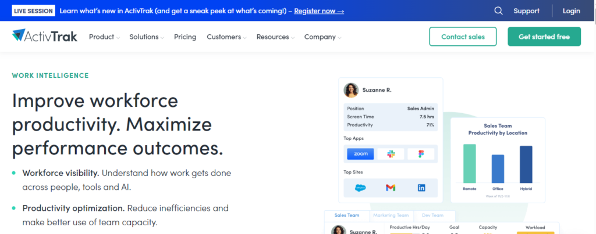Click the Top Apps heading
This screenshot has height=234, width=596.
click(353, 138)
